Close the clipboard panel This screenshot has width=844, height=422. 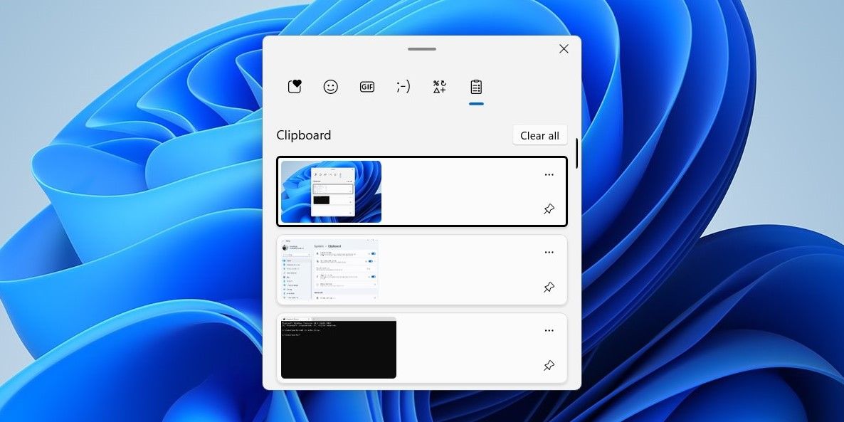pos(563,48)
